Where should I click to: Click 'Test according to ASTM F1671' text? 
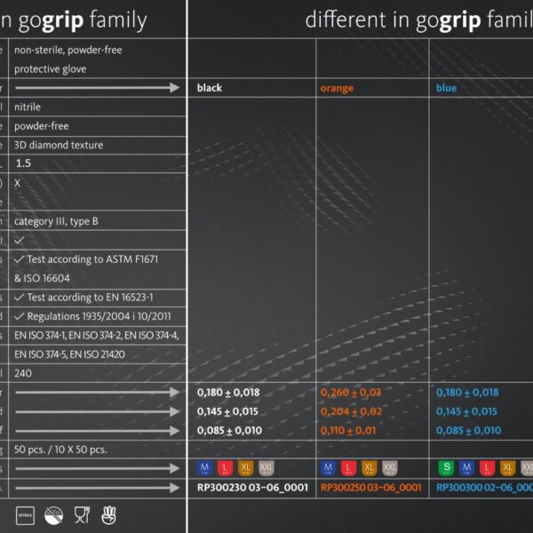92,259
